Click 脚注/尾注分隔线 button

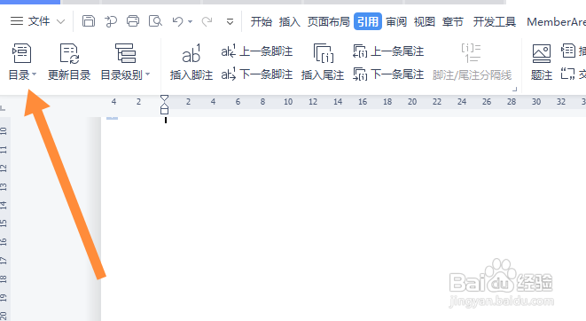[472, 62]
